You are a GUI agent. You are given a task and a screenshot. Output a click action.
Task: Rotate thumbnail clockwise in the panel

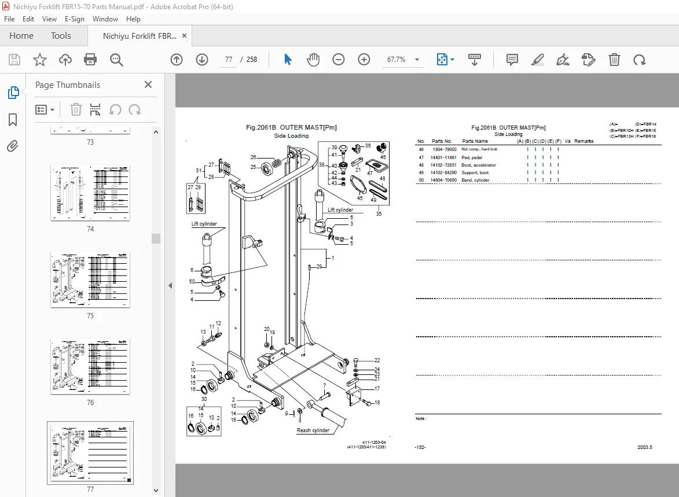135,109
